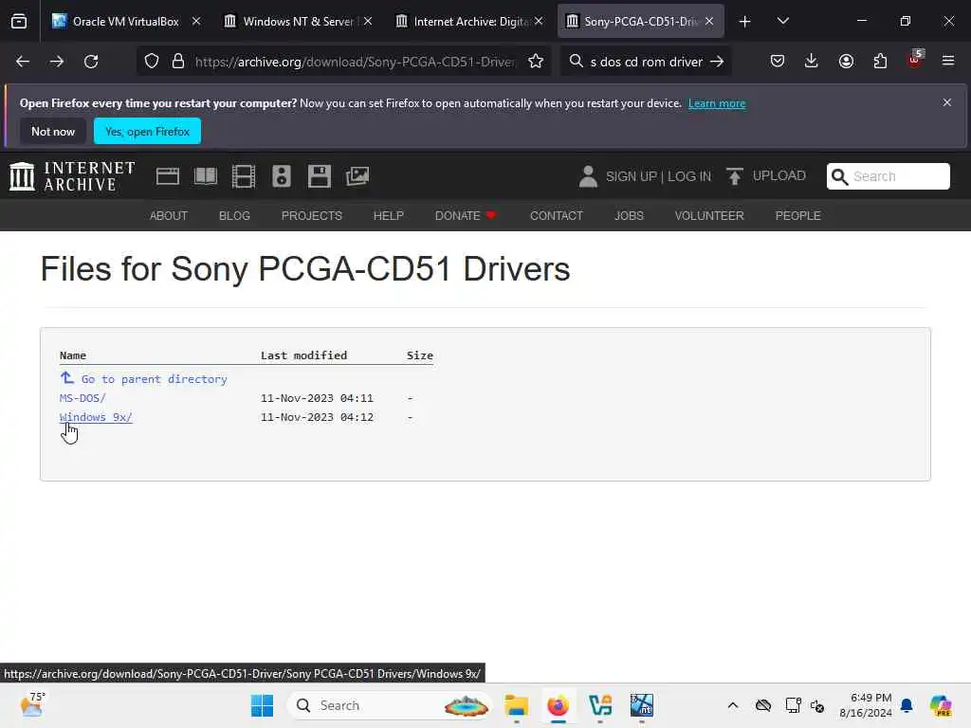Open the Pocket save icon
This screenshot has height=728, width=971.
(x=778, y=61)
